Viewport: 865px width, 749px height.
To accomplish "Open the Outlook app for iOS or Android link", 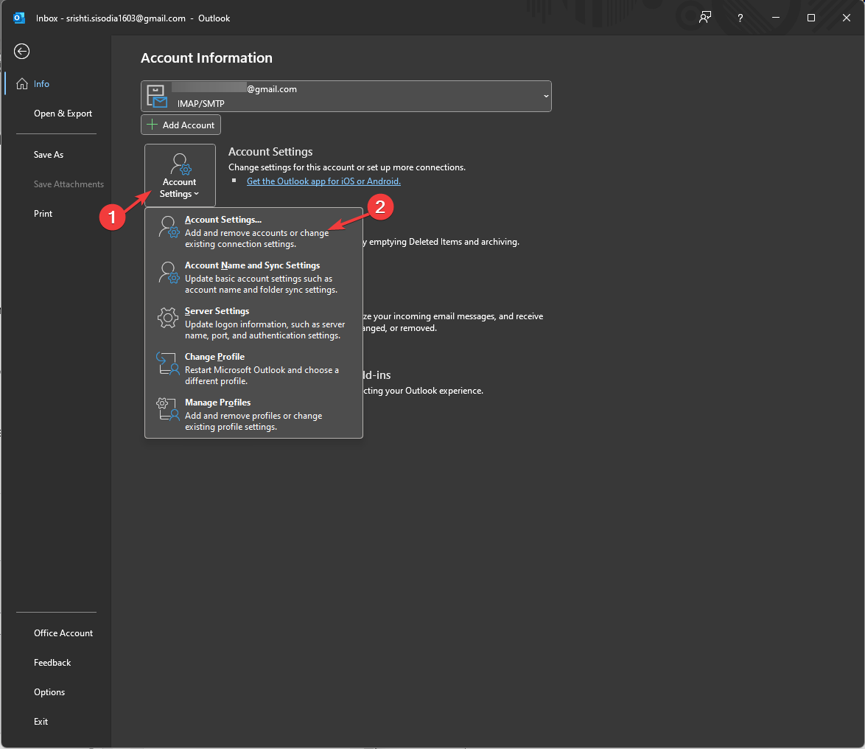I will pos(323,181).
